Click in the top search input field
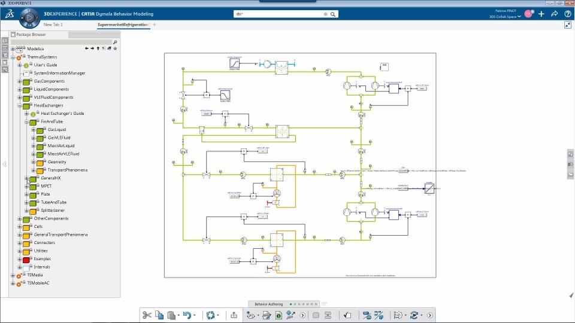575x323 pixels. [x=279, y=14]
